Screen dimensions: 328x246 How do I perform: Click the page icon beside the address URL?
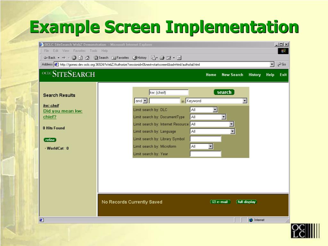(x=56, y=64)
